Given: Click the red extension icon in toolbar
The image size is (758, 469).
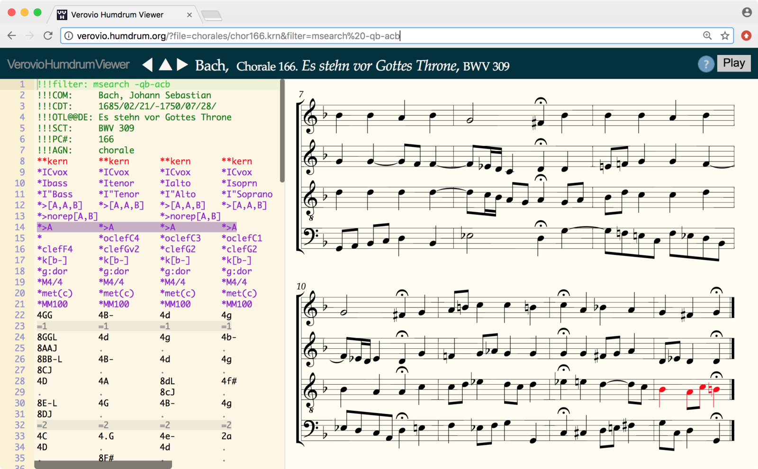Looking at the screenshot, I should (x=746, y=36).
